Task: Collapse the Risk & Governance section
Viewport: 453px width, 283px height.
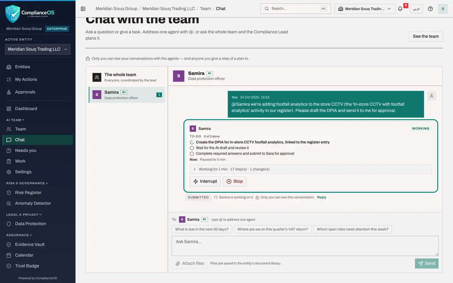Action: 27,183
